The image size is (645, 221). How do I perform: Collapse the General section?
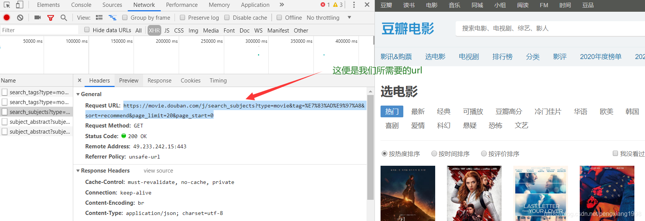pos(78,94)
